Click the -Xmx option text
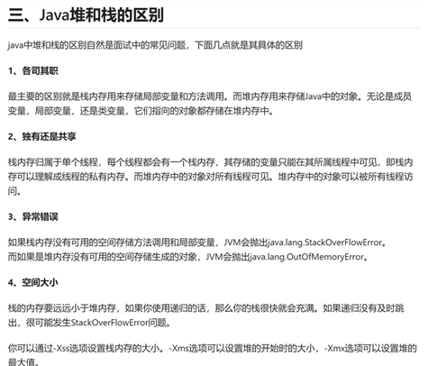This screenshot has height=366, width=428. click(334, 348)
